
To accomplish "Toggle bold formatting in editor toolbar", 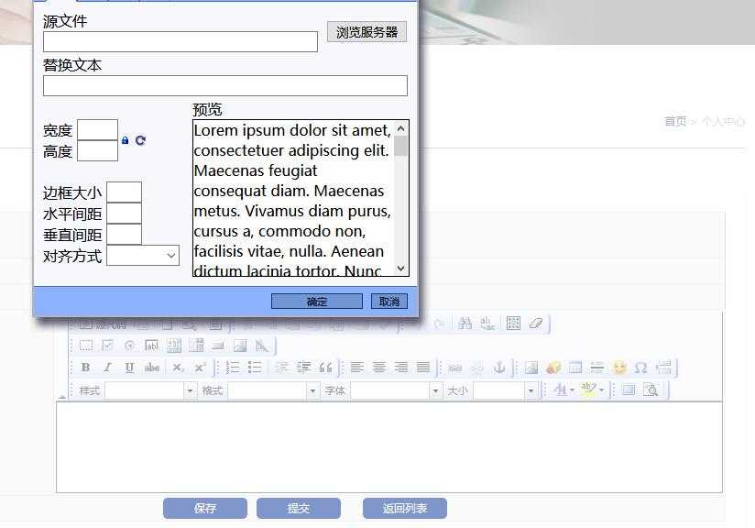I will click(x=86, y=368).
